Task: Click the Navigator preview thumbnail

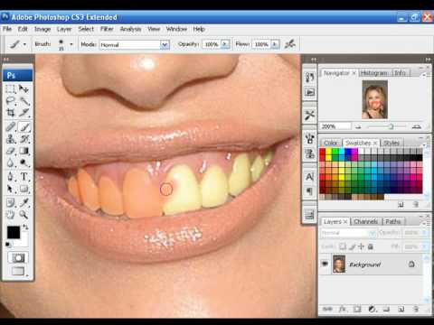Action: 374,99
